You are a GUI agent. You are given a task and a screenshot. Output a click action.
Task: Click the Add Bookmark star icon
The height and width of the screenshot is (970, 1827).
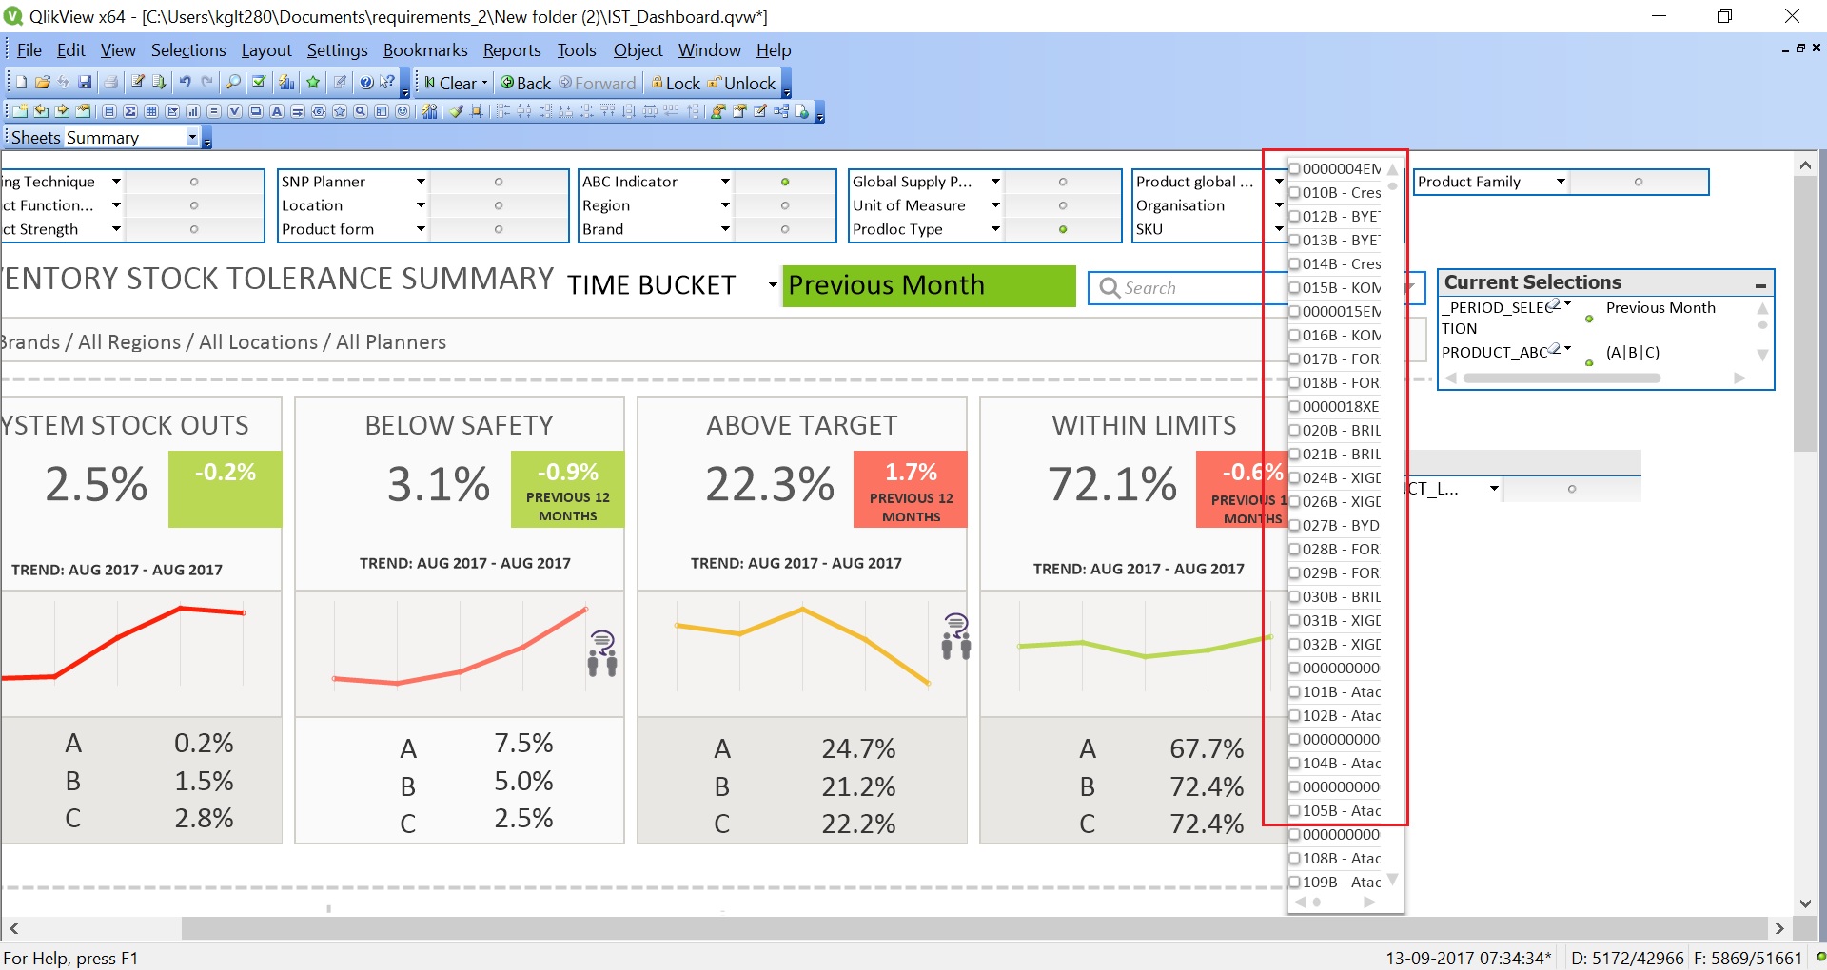[x=313, y=83]
